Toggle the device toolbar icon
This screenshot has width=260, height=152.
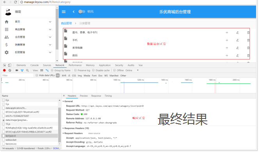10,65
